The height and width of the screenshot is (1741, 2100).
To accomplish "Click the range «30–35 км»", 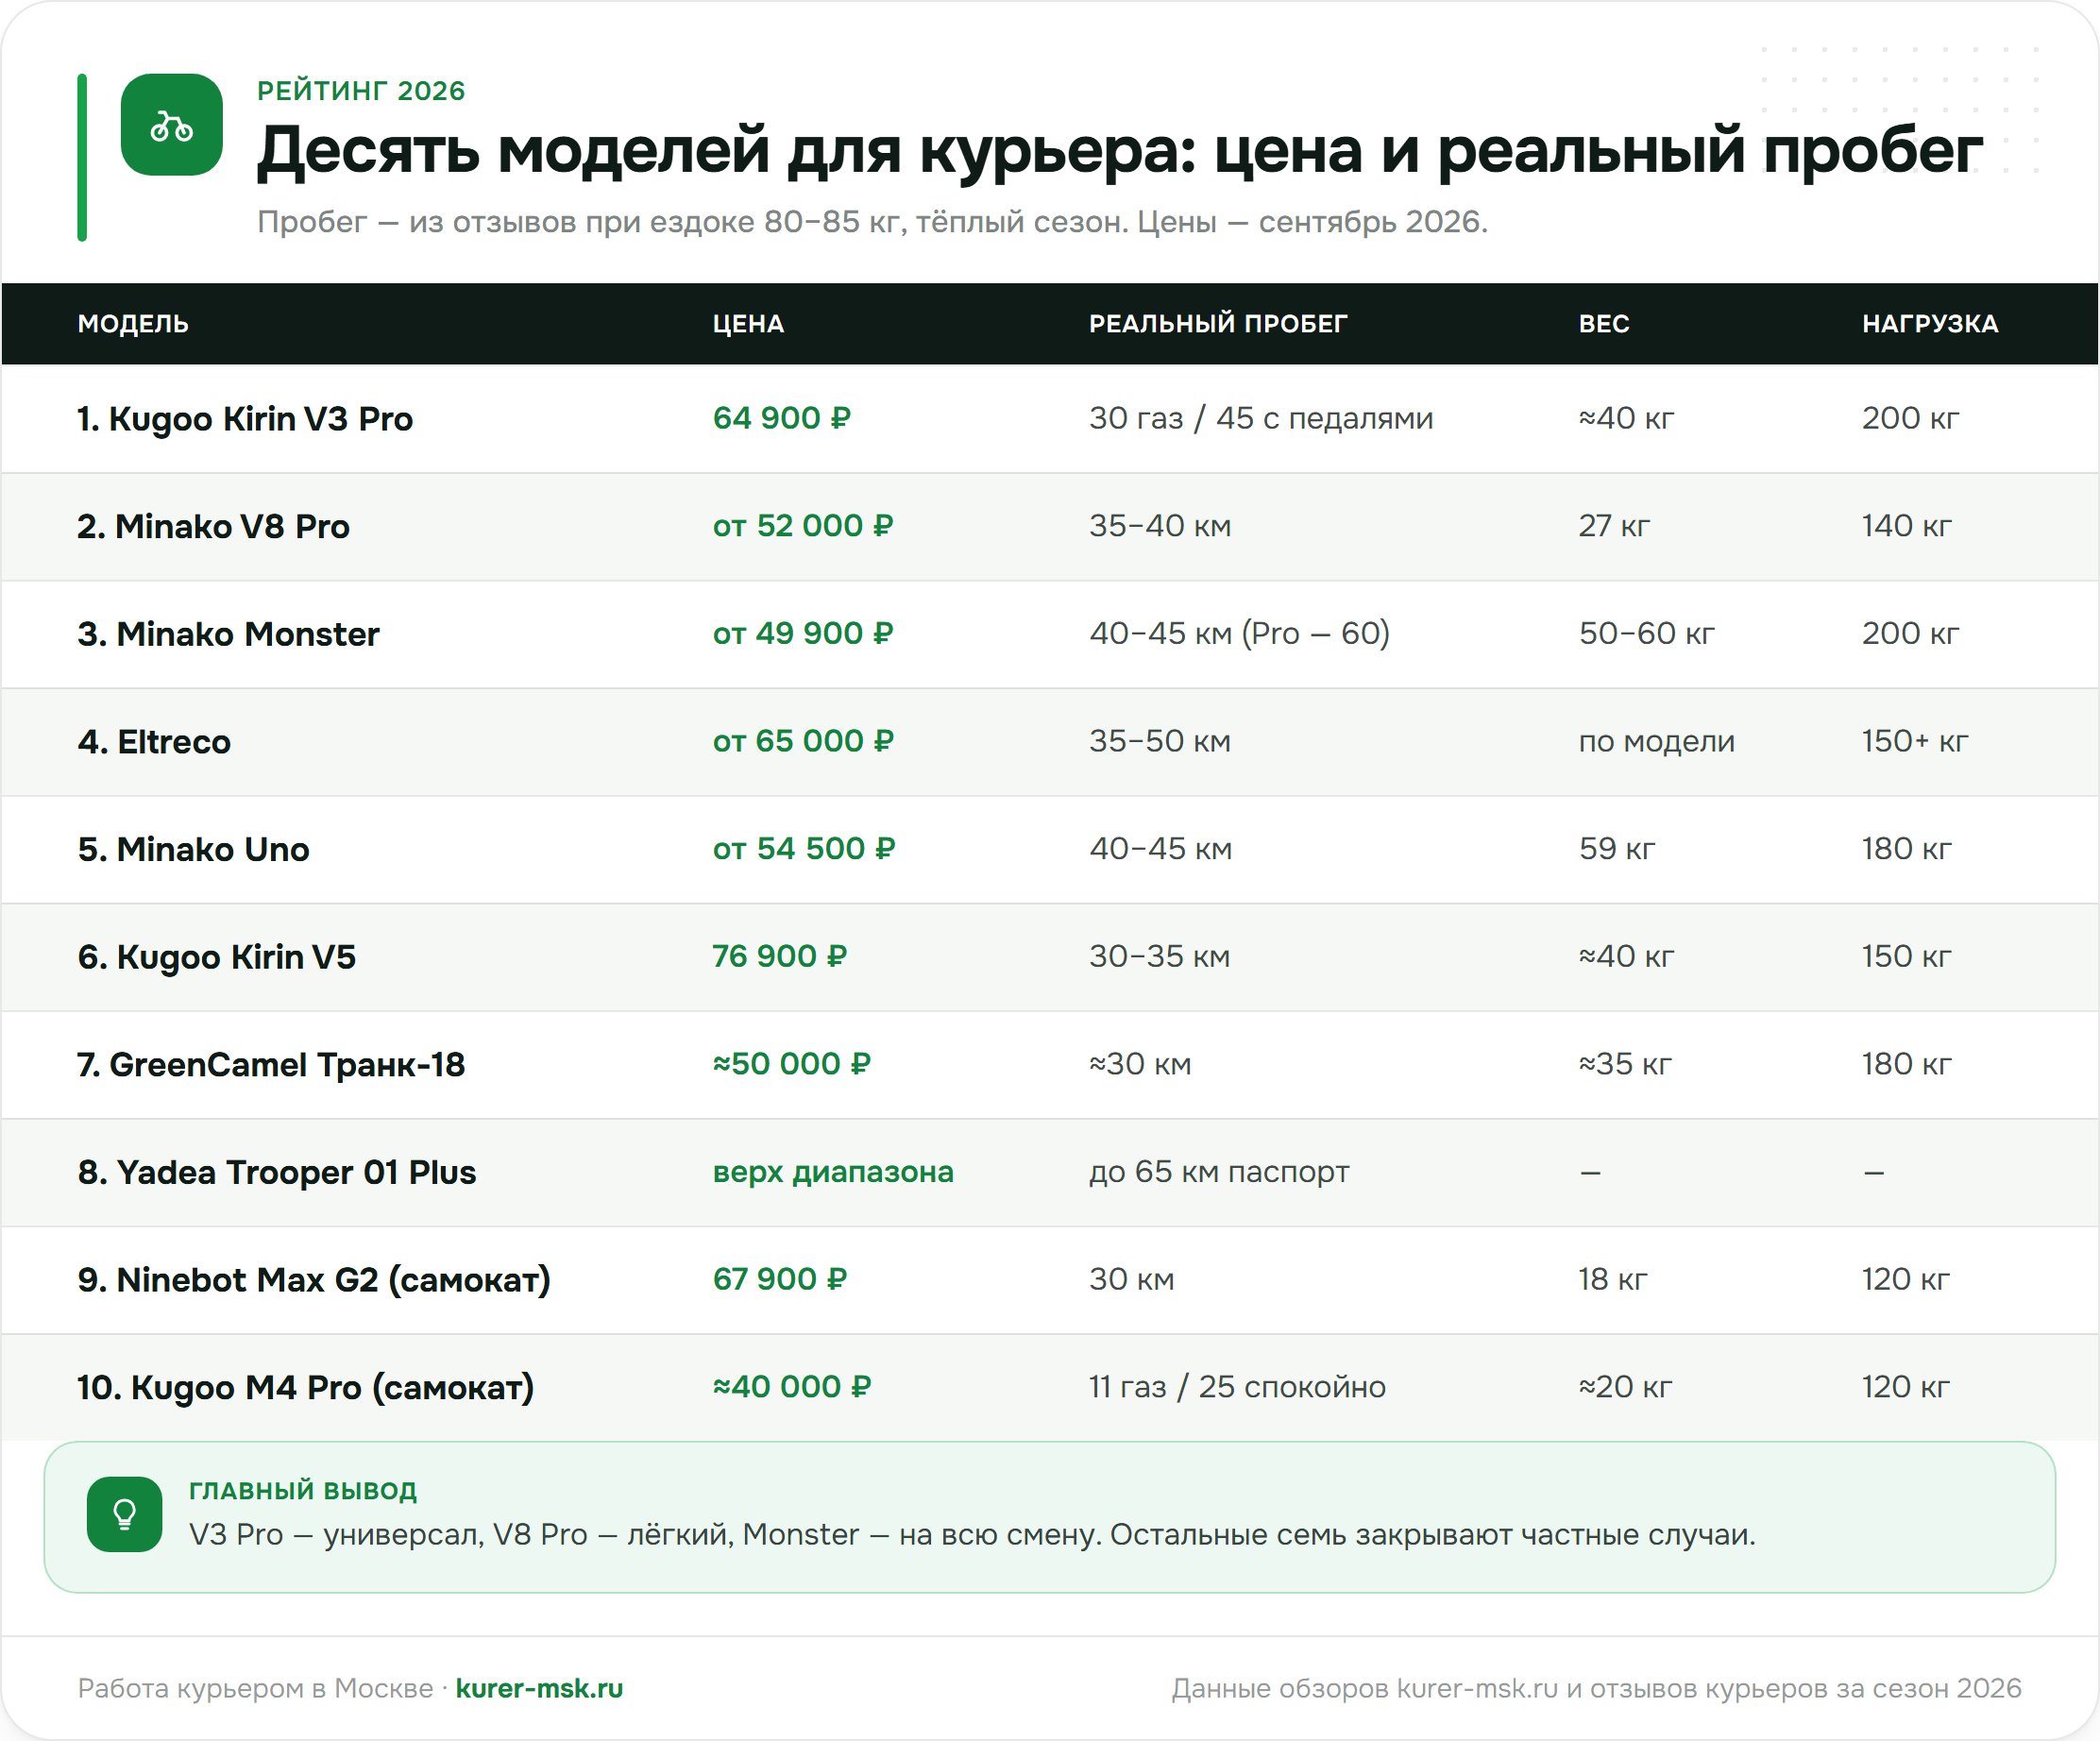I will click(x=1160, y=956).
